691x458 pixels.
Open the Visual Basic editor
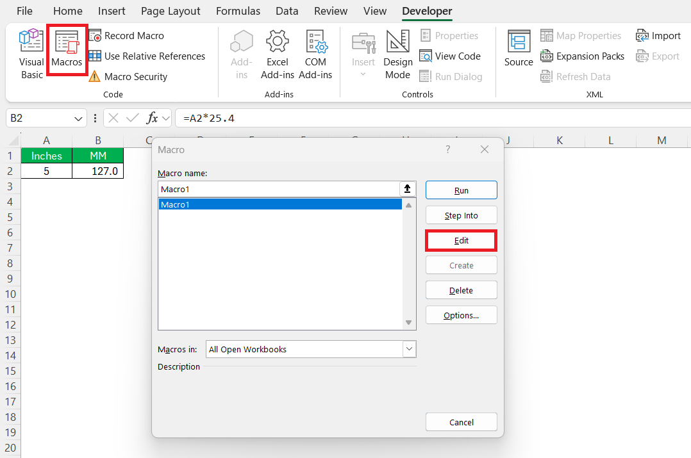click(32, 54)
